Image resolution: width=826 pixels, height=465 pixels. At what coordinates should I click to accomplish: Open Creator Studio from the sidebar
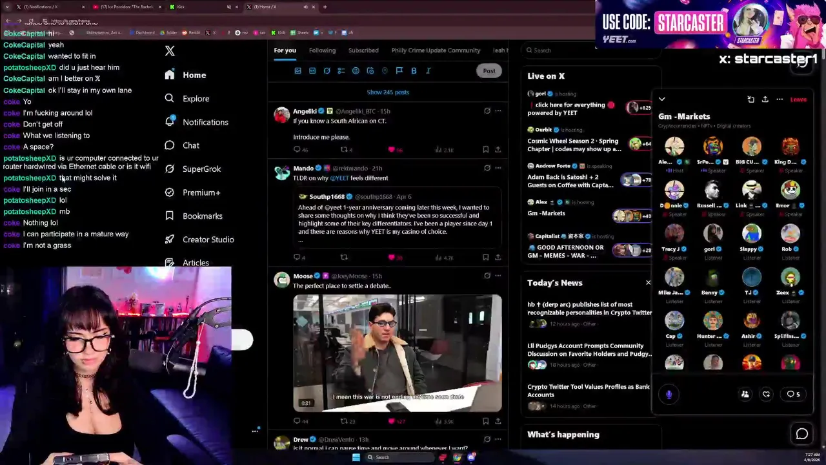199,240
